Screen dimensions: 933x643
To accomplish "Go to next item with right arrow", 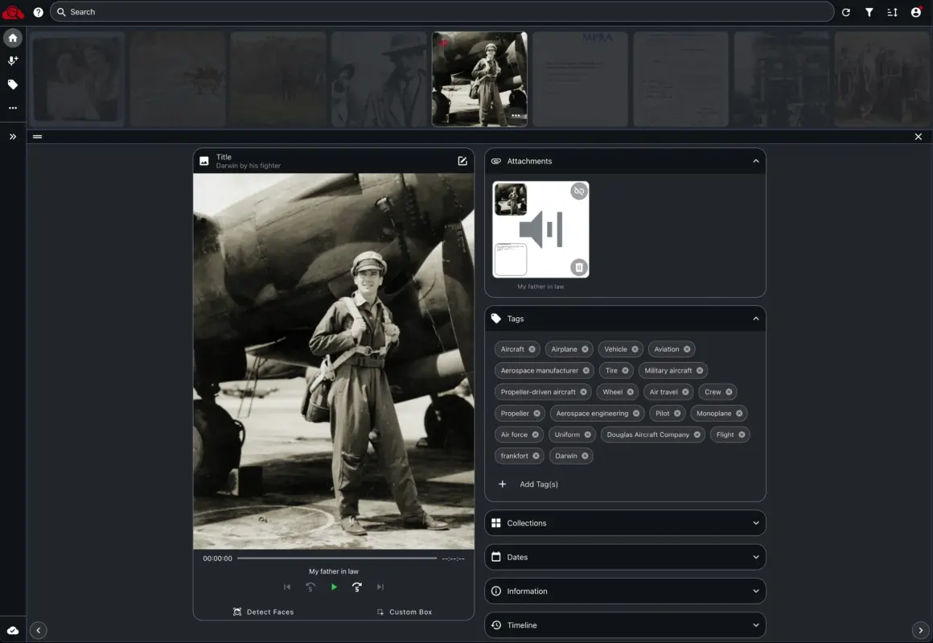I will [920, 630].
